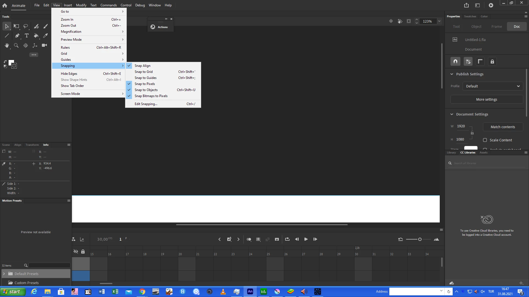Switch to the Frame properties tab
Image resolution: width=529 pixels, height=297 pixels.
tap(496, 26)
